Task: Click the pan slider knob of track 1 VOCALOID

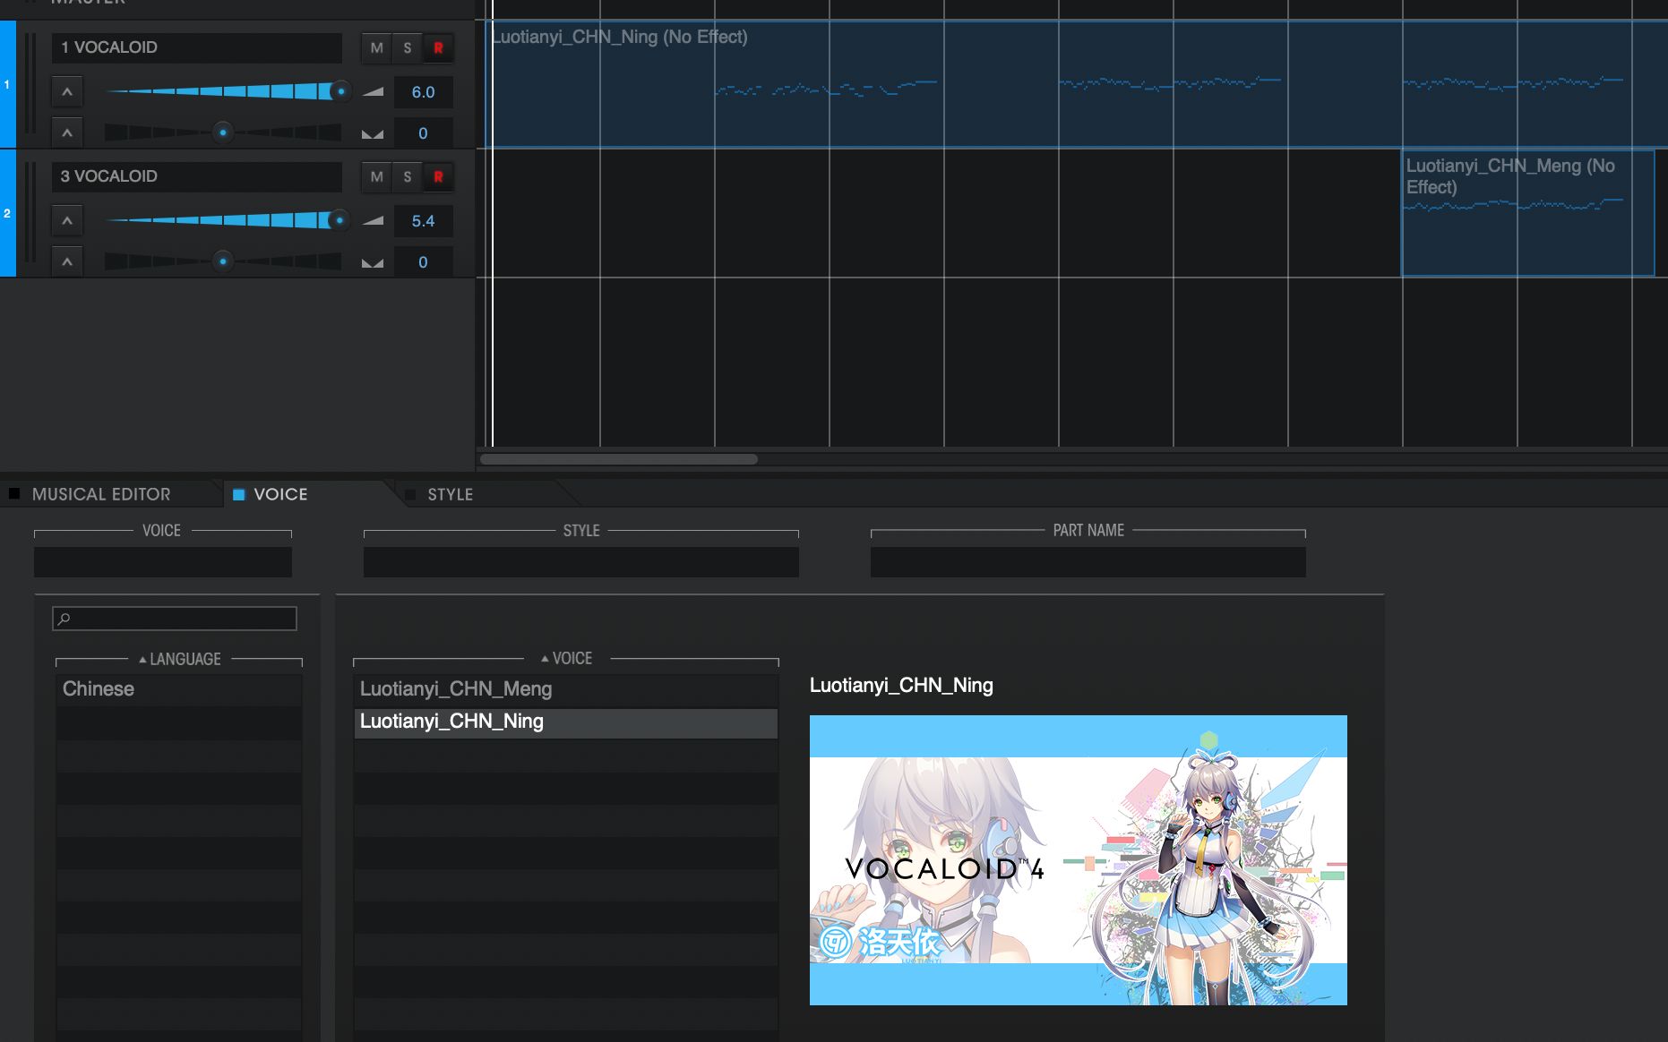Action: [x=223, y=132]
